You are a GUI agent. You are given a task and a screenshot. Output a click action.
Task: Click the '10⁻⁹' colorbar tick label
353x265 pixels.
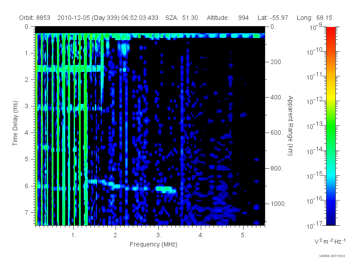coord(316,27)
